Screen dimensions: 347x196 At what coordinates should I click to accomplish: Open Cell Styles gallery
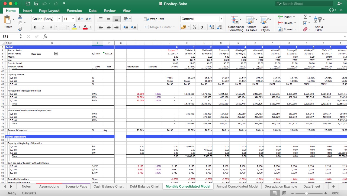click(x=265, y=24)
